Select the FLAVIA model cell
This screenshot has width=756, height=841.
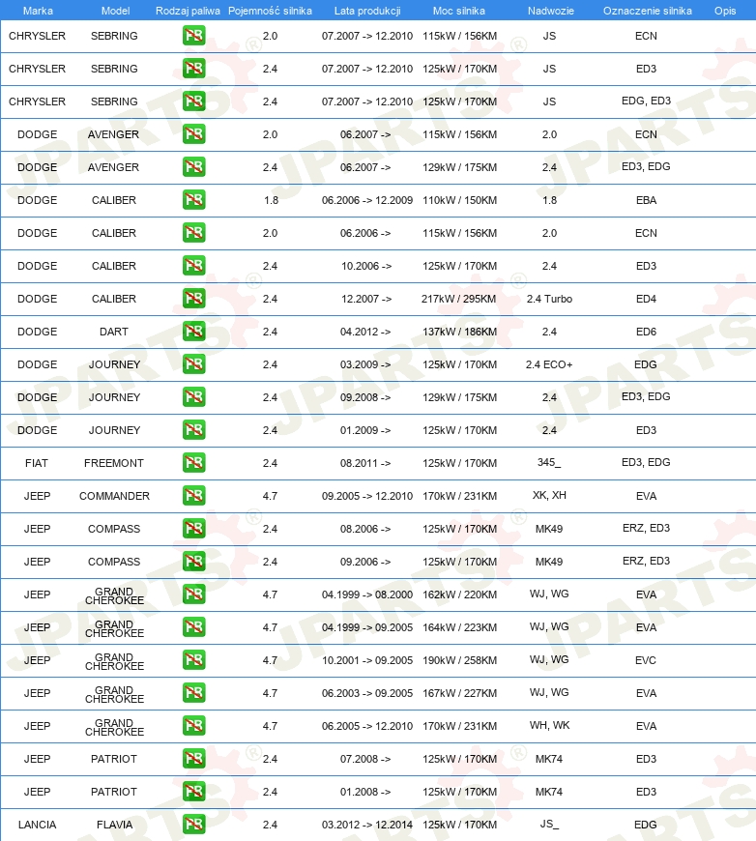(x=114, y=825)
